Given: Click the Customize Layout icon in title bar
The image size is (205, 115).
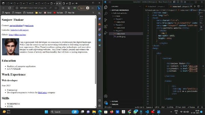Looking at the screenshot, I should pyautogui.click(x=185, y=2).
